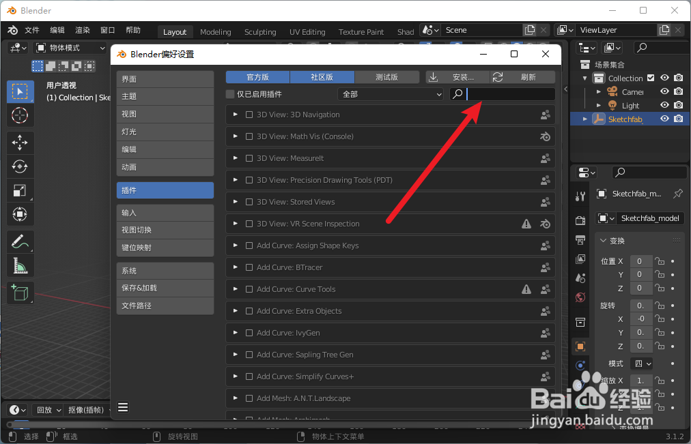Lock the Position X value
The image size is (691, 444).
pos(660,261)
